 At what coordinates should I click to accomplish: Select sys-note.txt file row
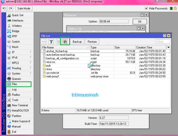pyautogui.click(x=106, y=73)
